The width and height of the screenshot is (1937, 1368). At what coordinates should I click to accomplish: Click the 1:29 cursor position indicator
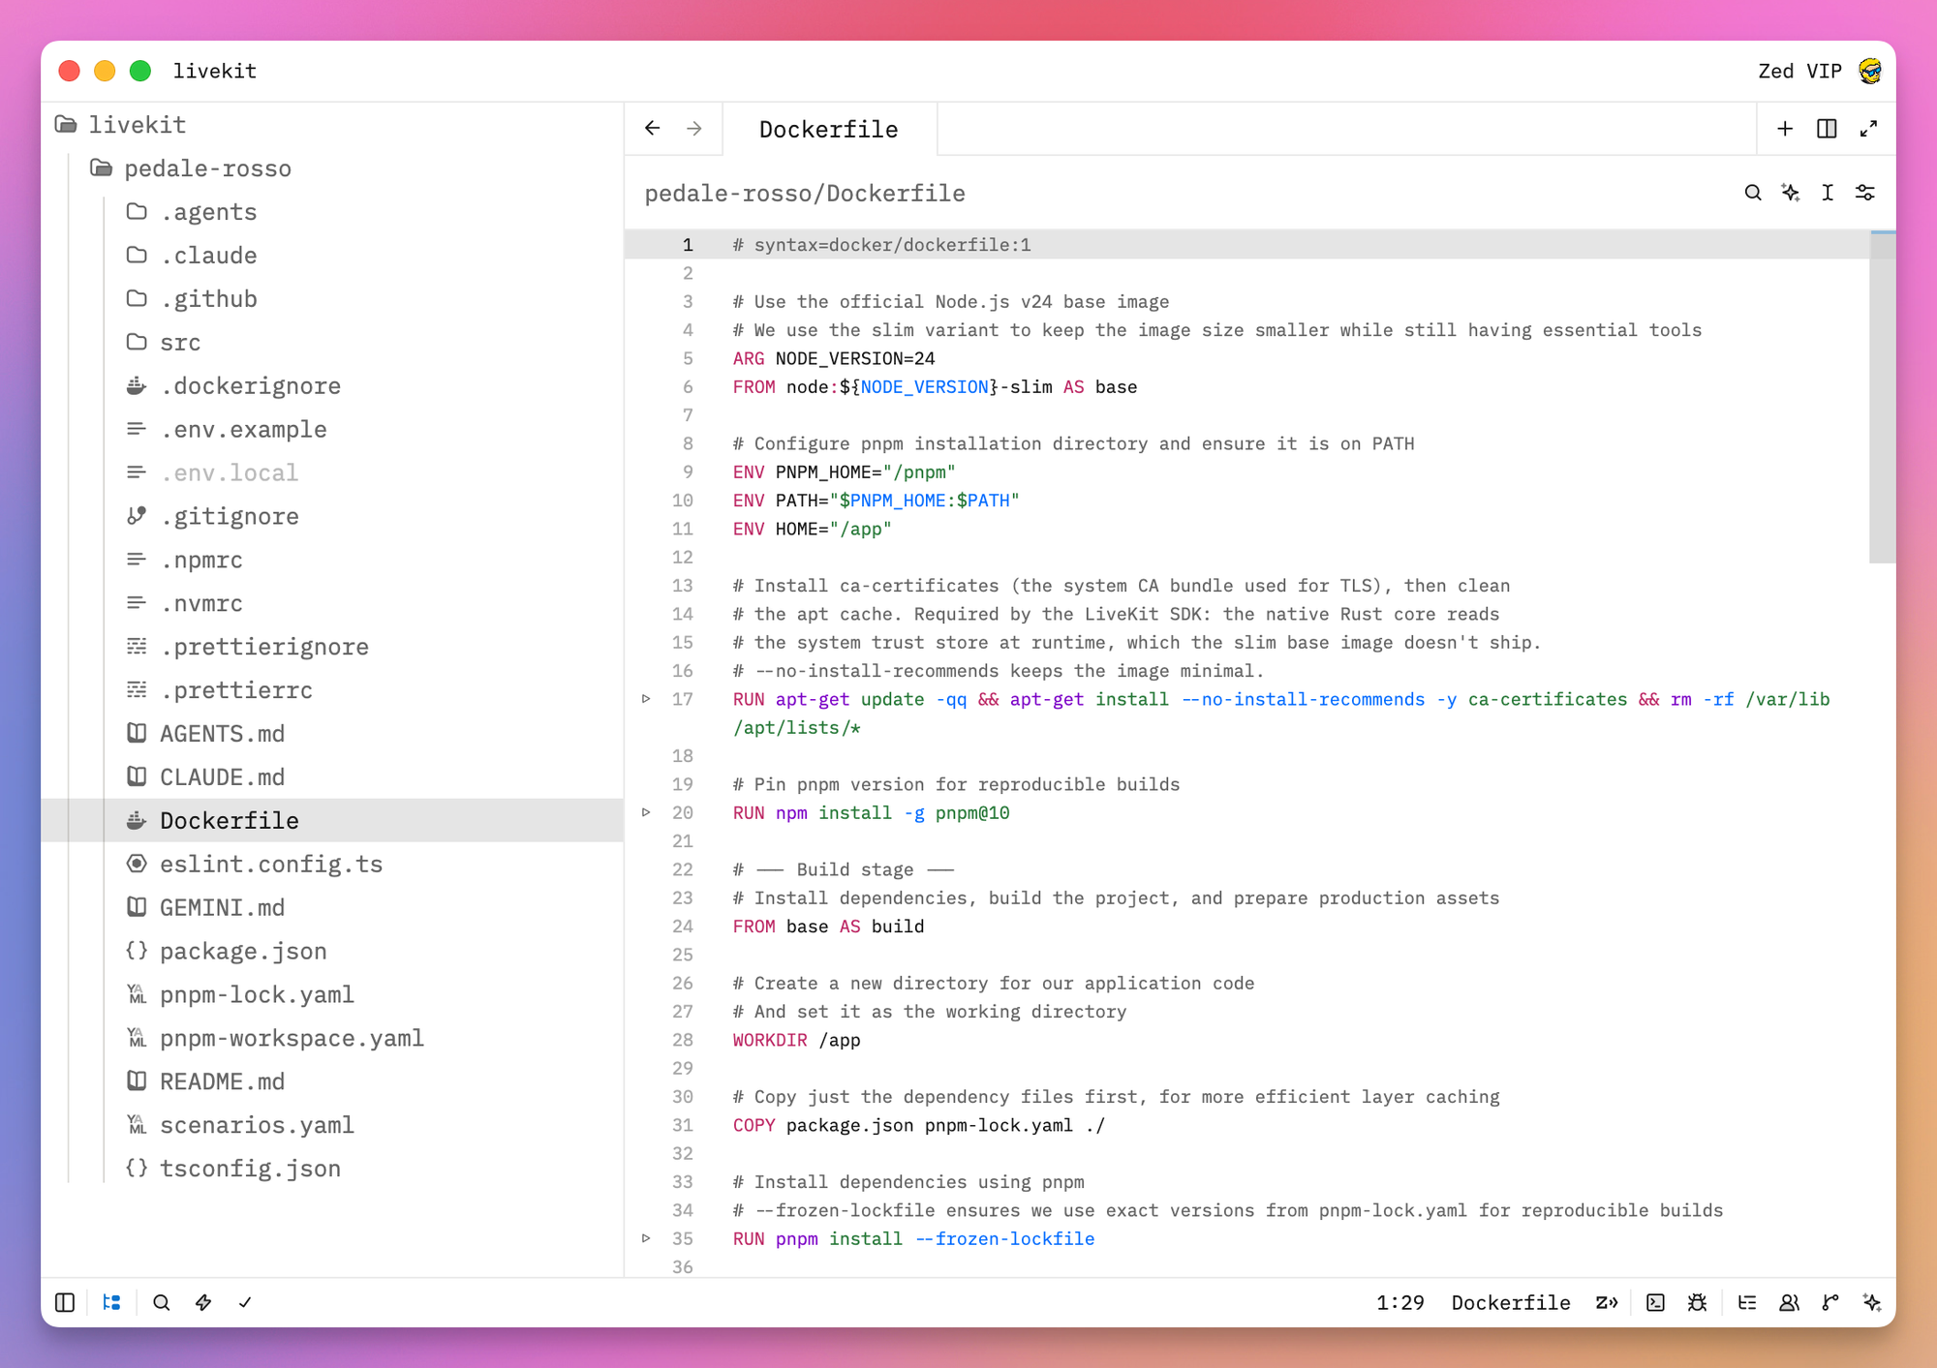[1400, 1302]
